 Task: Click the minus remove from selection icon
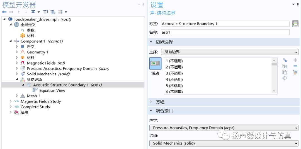click(295, 66)
